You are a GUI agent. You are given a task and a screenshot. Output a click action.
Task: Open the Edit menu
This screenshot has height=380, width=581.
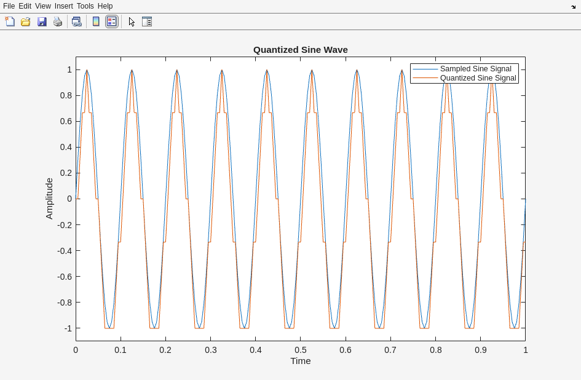(x=25, y=6)
